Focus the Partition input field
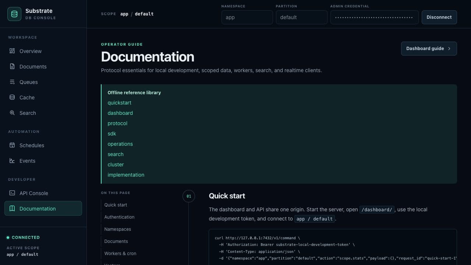The image size is (471, 265). coord(302,17)
